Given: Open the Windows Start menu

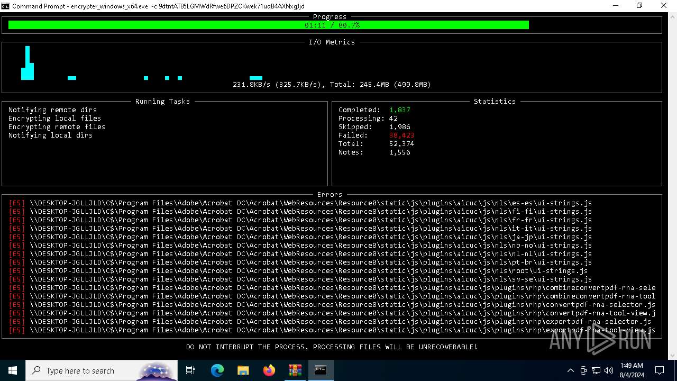Looking at the screenshot, I should click(13, 370).
